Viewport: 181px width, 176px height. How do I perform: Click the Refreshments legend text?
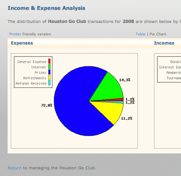(35, 78)
